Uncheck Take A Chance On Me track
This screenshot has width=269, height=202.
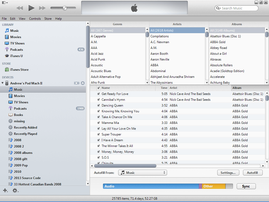click(99, 117)
